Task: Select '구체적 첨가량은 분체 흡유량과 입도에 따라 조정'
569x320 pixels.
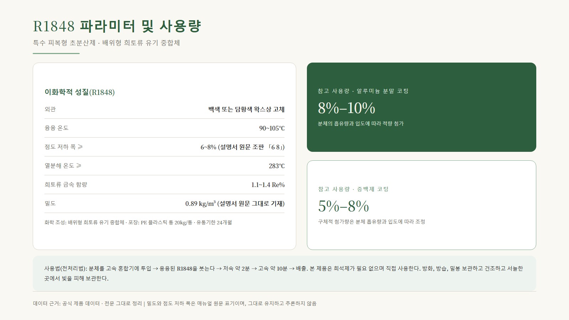Action: [x=372, y=222]
